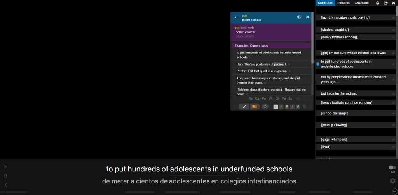Close the 'put' dictionary popup
398x195 pixels.
tap(308, 17)
